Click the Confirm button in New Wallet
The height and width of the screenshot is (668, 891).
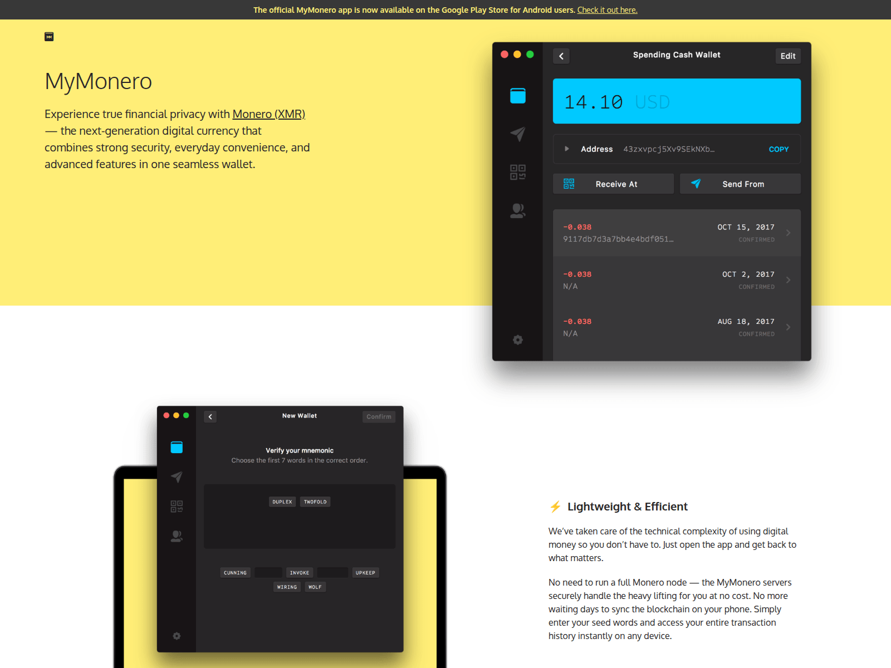click(379, 416)
